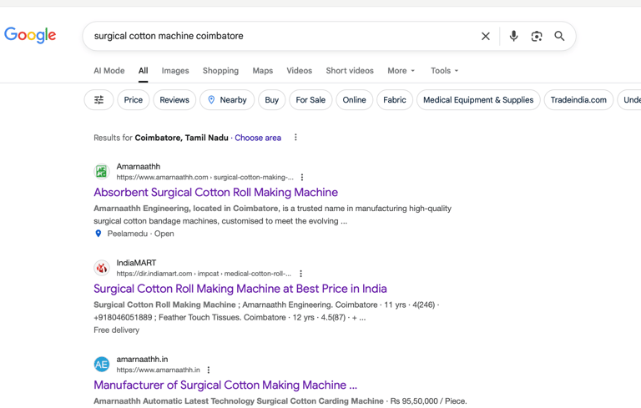The width and height of the screenshot is (641, 408).
Task: Start voice search with microphone icon
Action: (513, 36)
